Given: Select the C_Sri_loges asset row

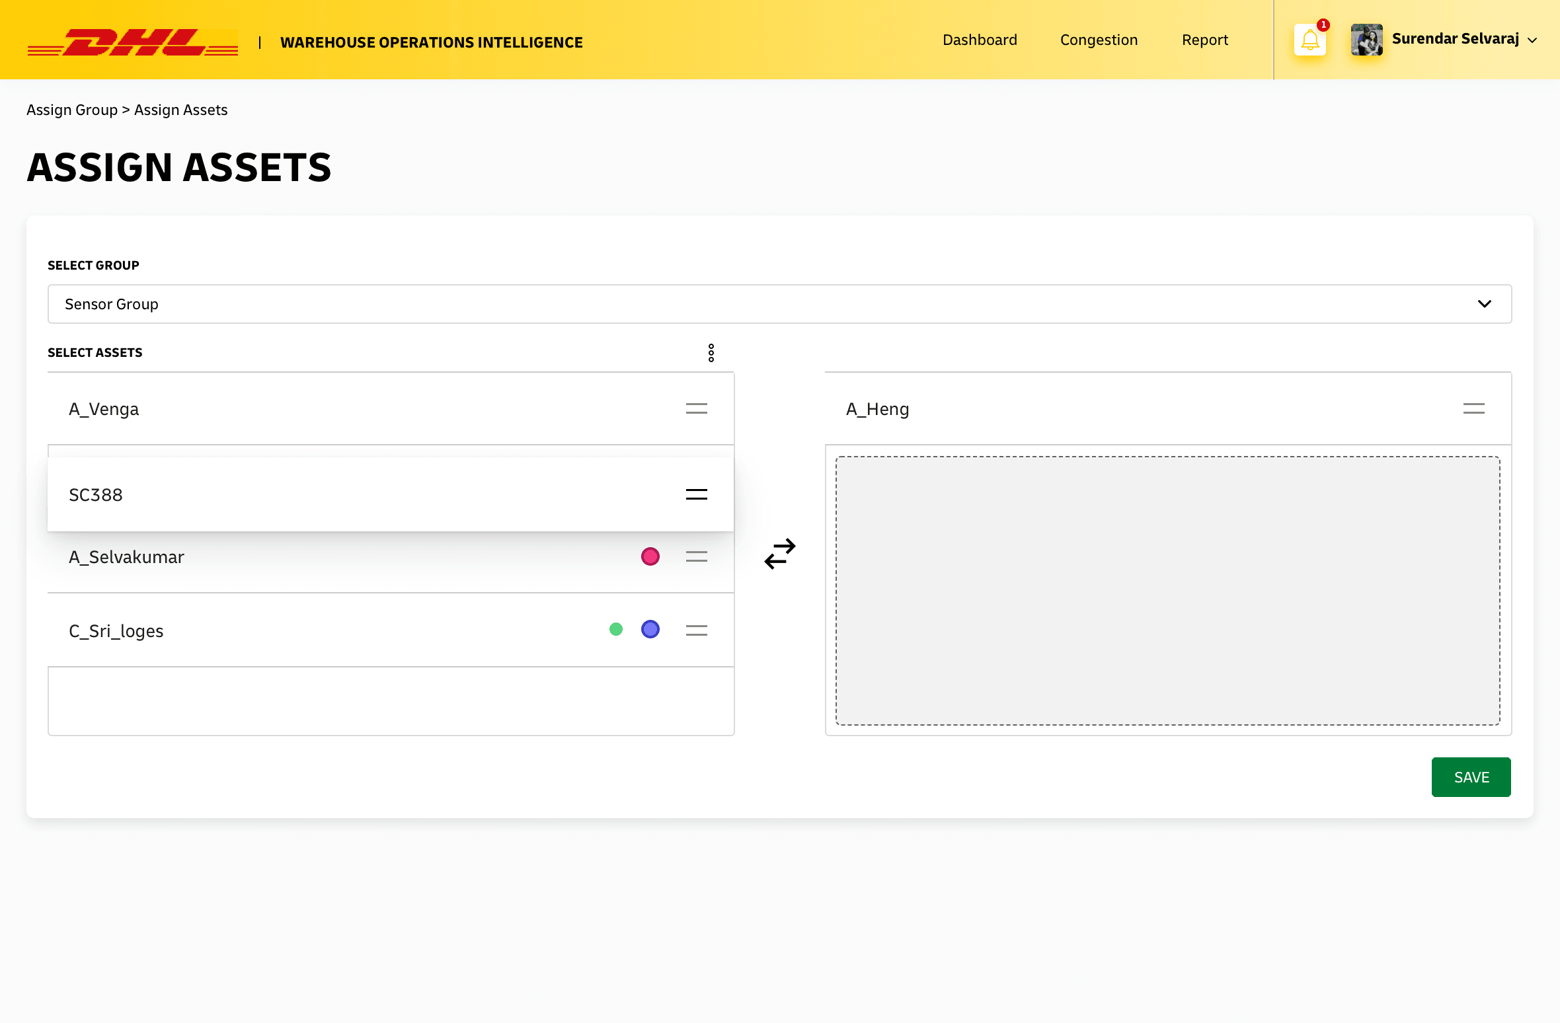Looking at the screenshot, I should point(391,630).
